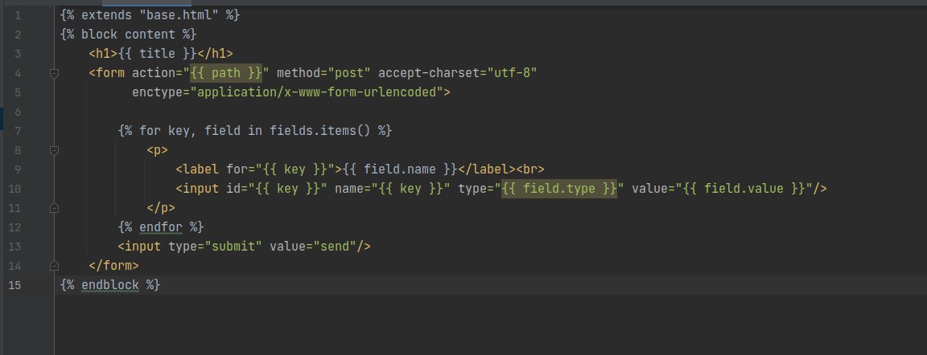
Task: Click fields.items() in the for loop
Action: [319, 131]
